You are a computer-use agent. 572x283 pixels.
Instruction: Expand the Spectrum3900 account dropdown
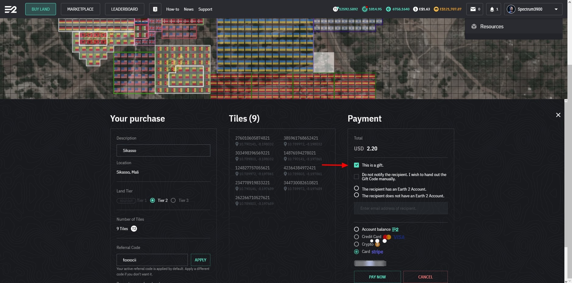click(x=556, y=9)
